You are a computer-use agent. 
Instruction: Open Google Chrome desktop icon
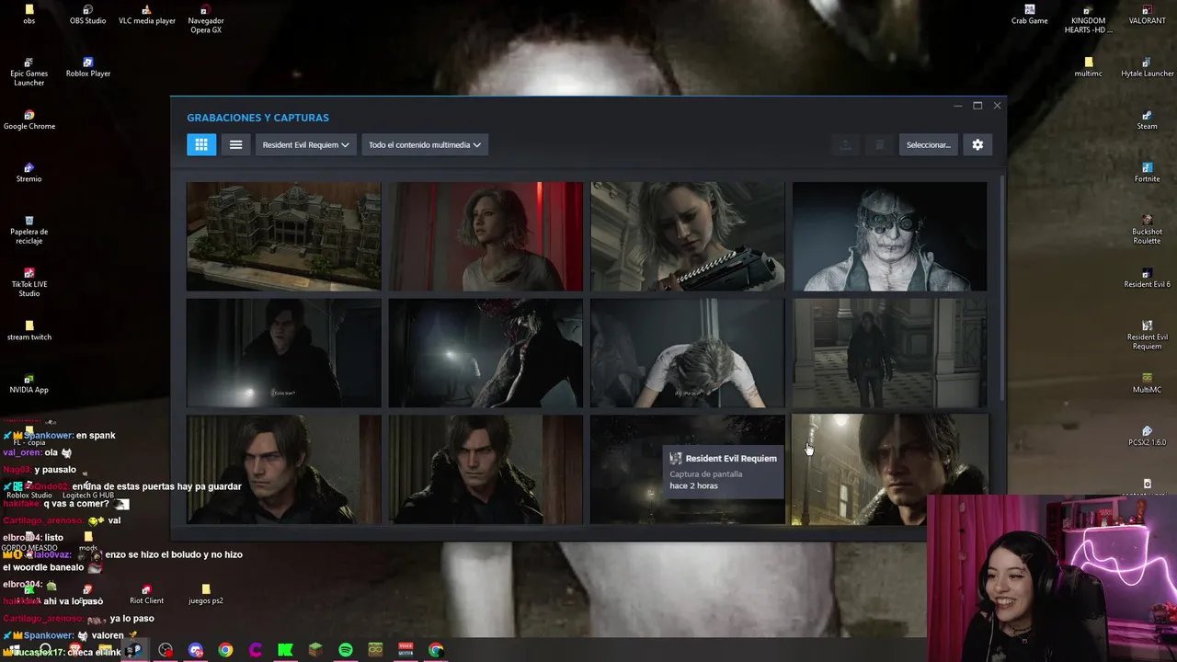[29, 120]
